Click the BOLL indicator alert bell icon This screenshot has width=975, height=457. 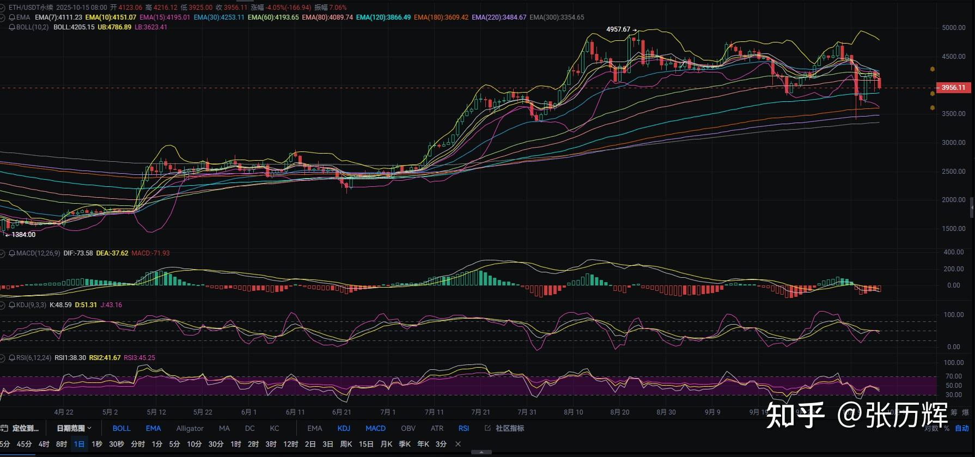pyautogui.click(x=12, y=27)
